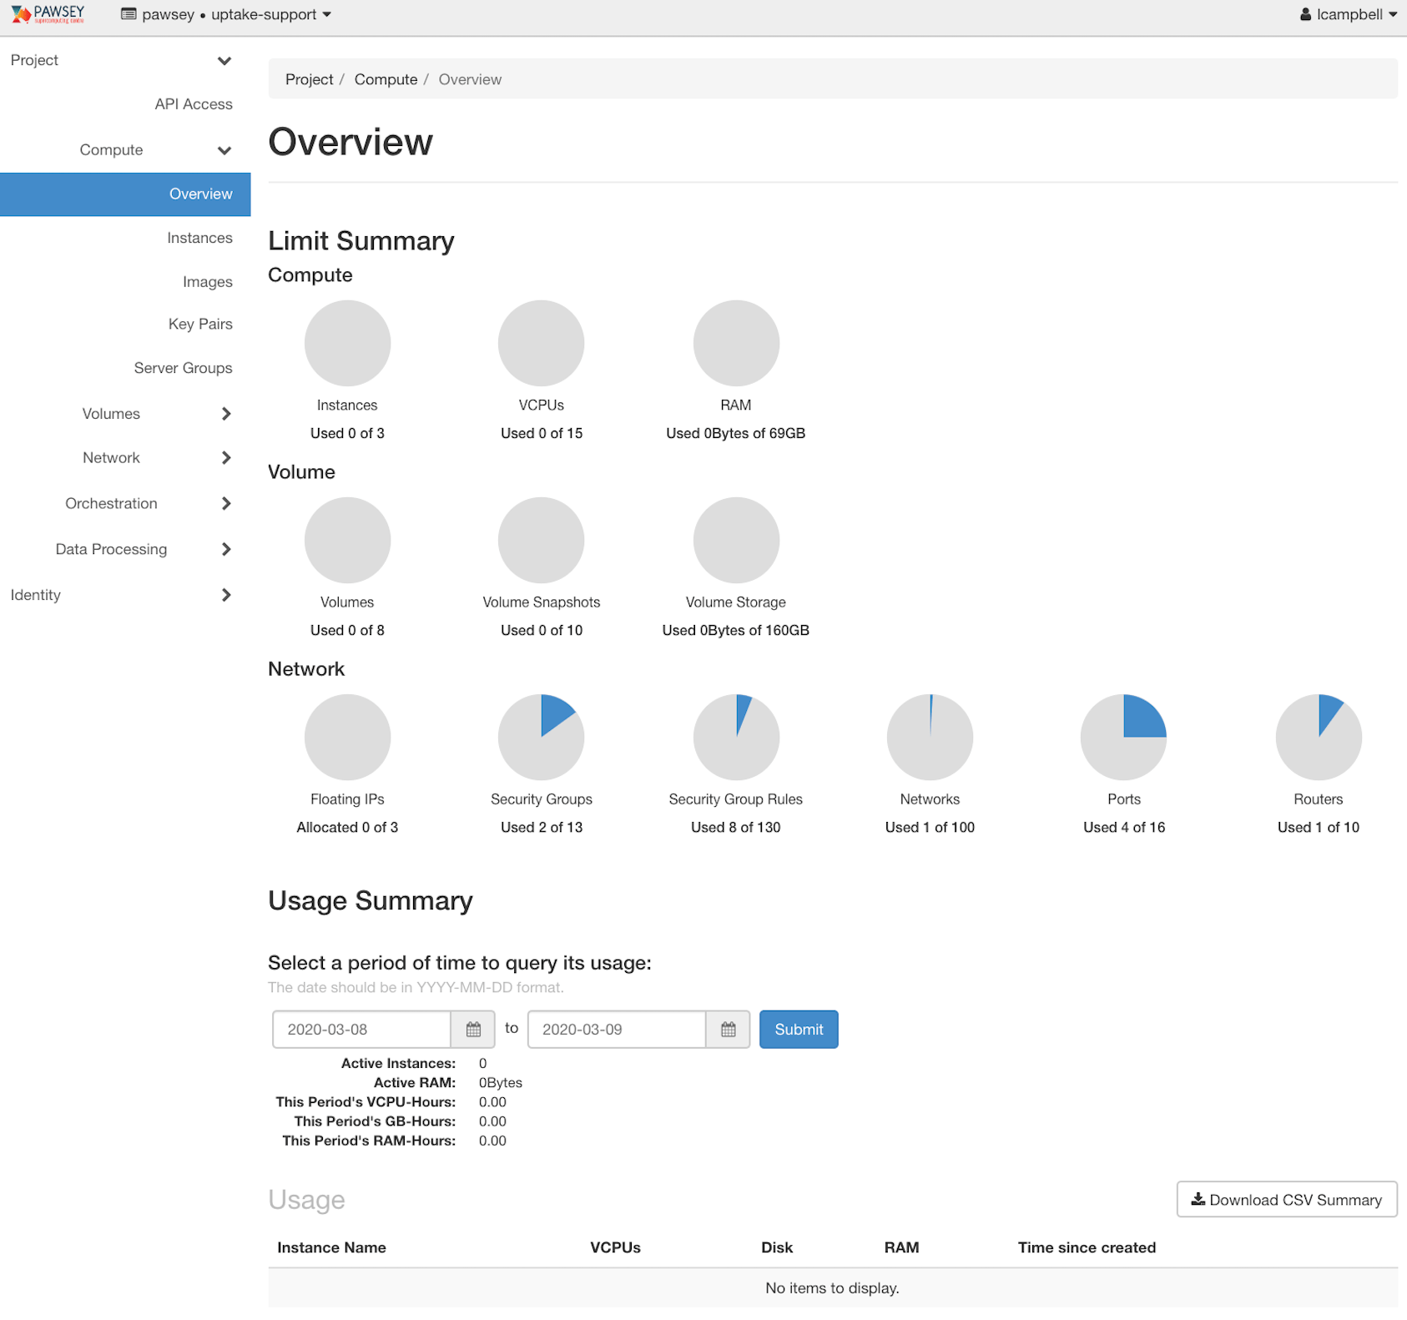Click Submit to query usage period
The image size is (1407, 1320).
coord(798,1029)
